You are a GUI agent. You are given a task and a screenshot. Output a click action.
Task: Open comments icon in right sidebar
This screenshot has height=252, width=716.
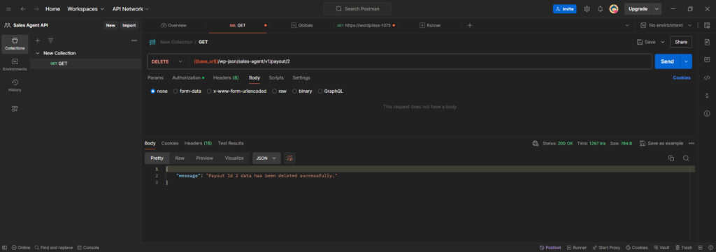(707, 60)
